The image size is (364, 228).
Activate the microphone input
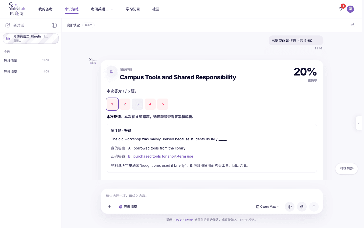[x=302, y=207]
